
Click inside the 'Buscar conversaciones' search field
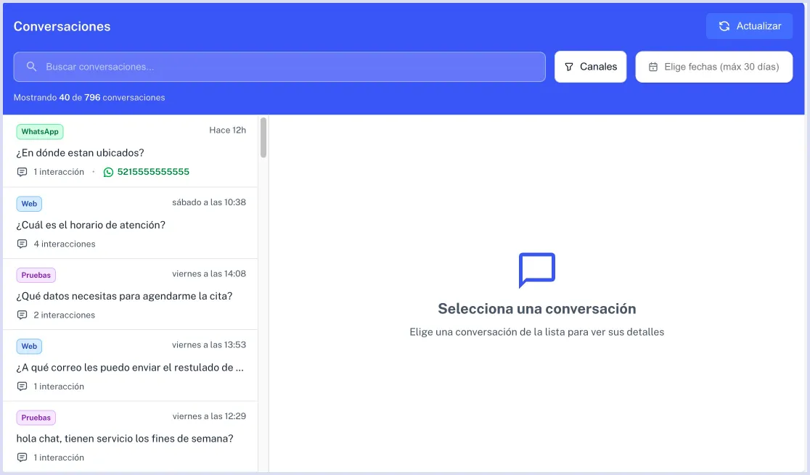[218, 66]
